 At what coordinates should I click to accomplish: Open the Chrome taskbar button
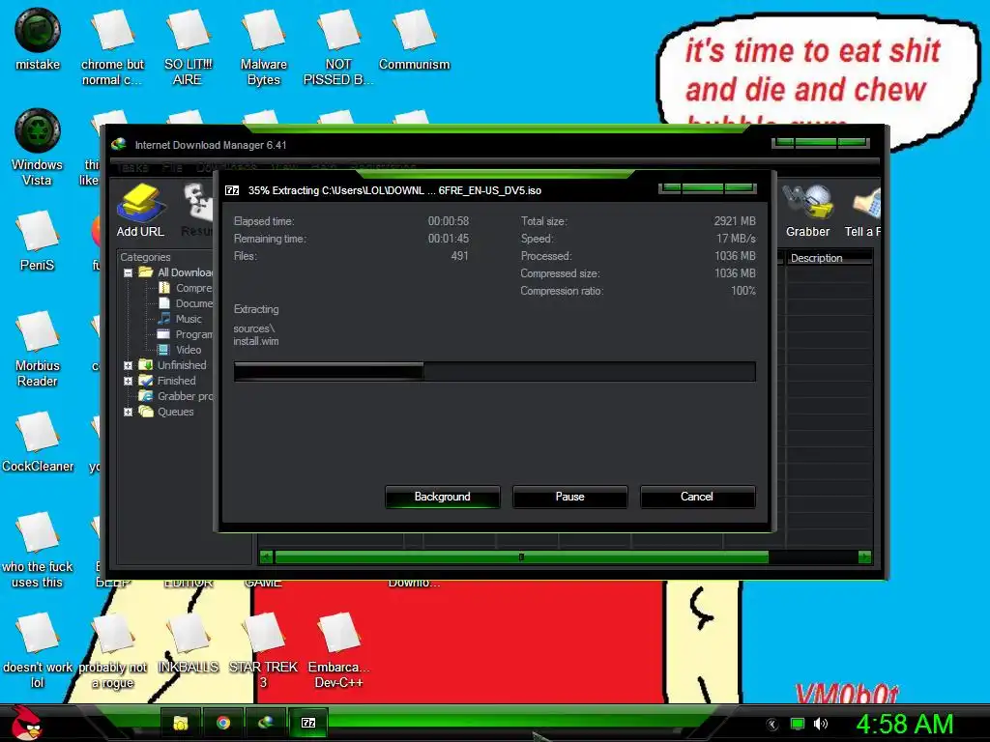pos(223,723)
